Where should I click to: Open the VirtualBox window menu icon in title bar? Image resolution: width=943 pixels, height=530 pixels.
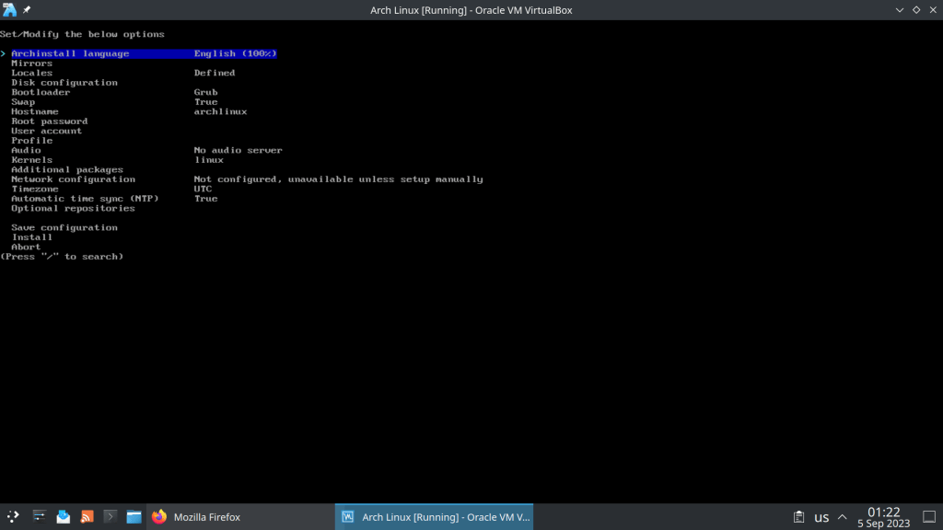pos(10,9)
